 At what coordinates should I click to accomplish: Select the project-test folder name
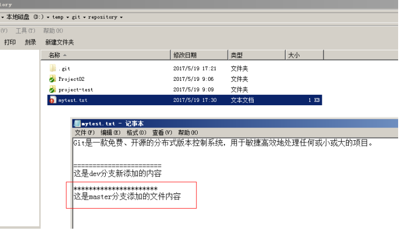click(76, 90)
